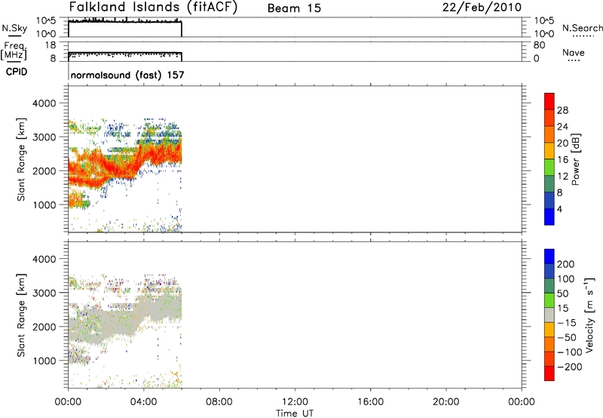
Task: Click the "N.Search" legend label
Action: click(x=582, y=28)
